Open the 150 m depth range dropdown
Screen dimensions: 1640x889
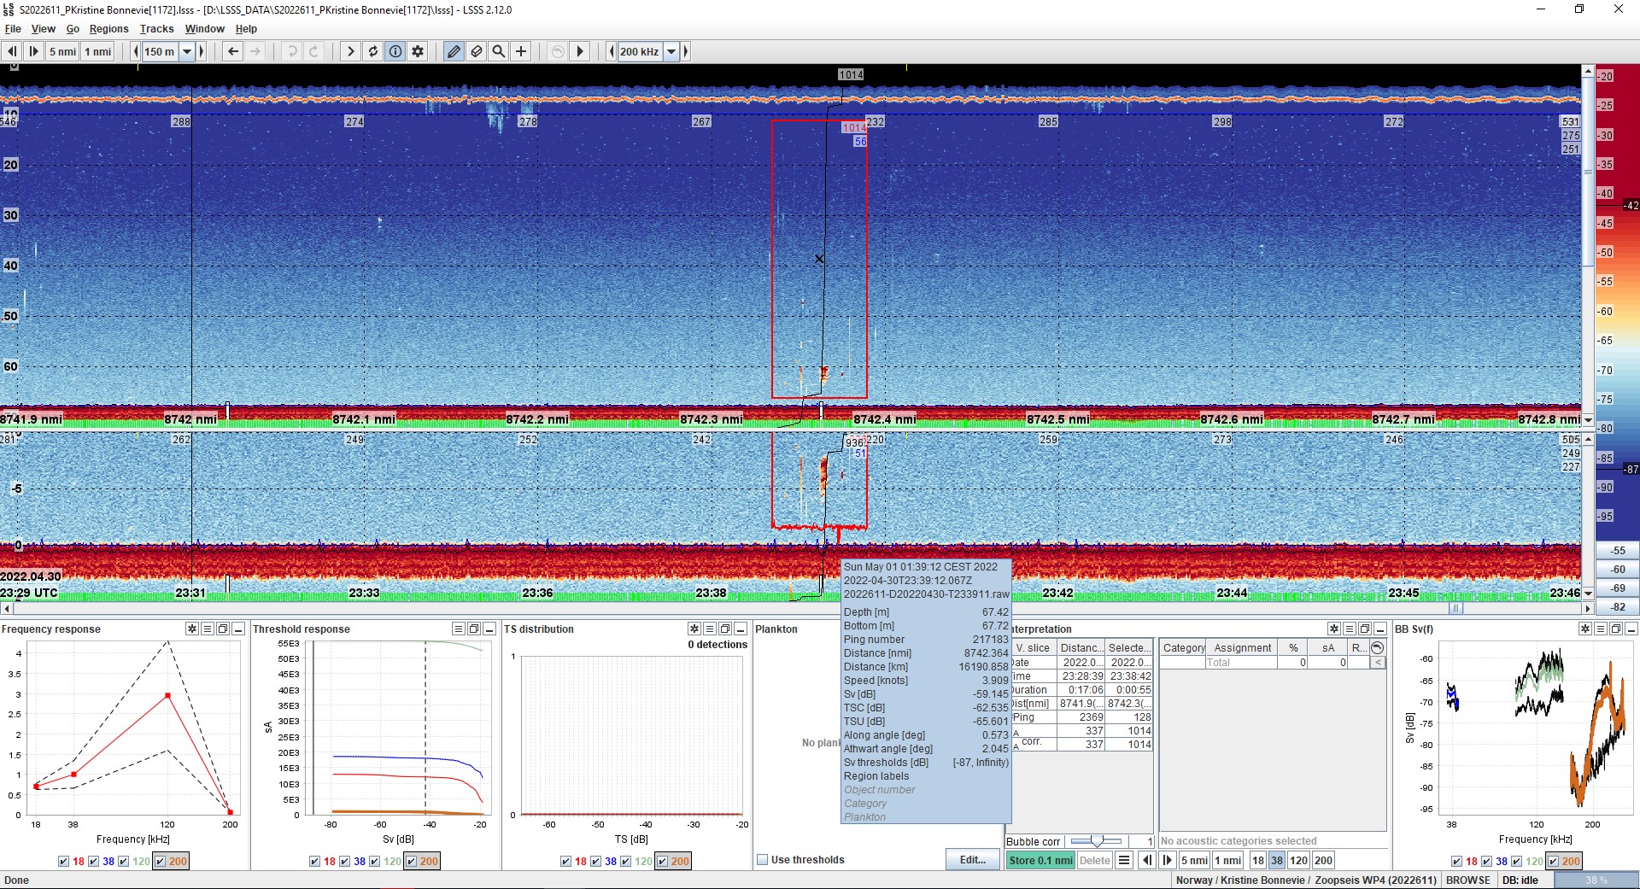(x=188, y=51)
